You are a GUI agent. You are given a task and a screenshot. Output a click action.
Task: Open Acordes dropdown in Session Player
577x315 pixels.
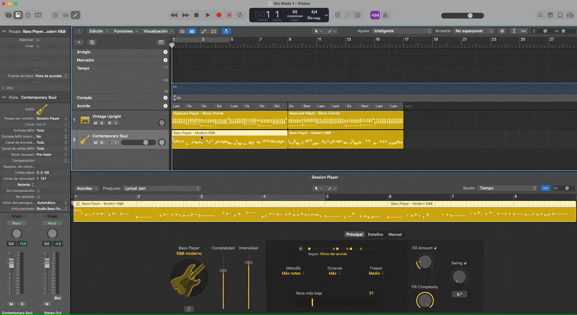[87, 188]
